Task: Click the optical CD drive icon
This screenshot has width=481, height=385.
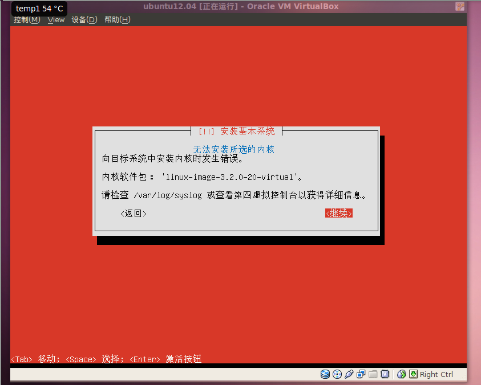Action: [x=337, y=374]
